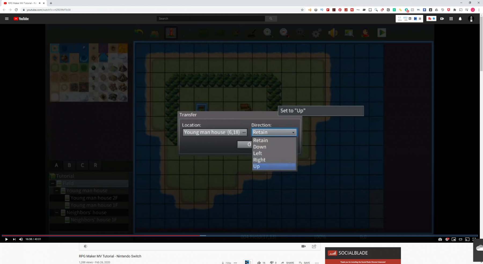Click the speaker audio icon in game toolbar
Viewport: 483px width, 264px height.
pyautogui.click(x=333, y=33)
